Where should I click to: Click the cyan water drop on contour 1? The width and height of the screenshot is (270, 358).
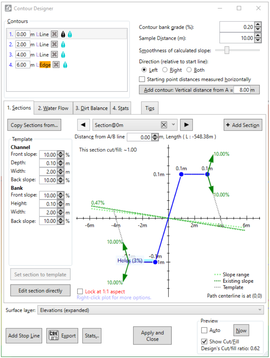(x=70, y=34)
